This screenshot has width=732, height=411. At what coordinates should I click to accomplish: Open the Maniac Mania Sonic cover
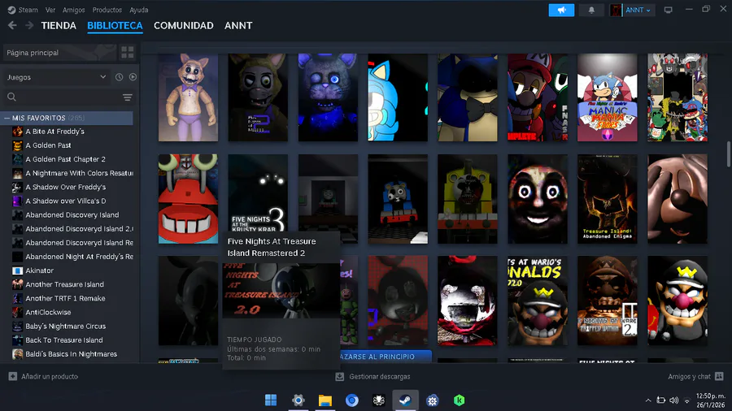tap(607, 97)
